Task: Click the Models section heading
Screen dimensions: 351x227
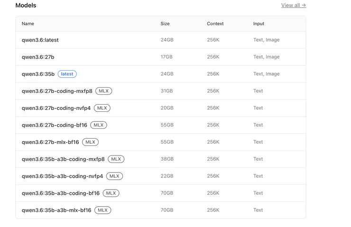Action: pos(26,5)
